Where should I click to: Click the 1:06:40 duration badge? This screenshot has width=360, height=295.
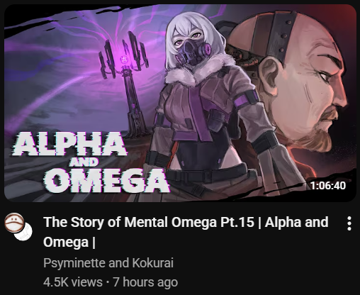click(x=327, y=185)
